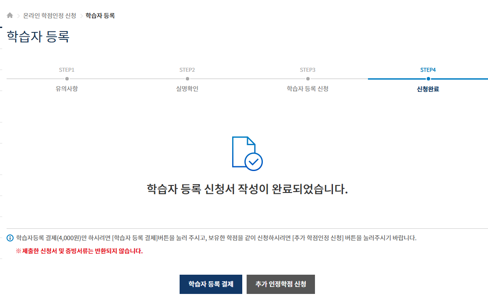
Task: Click the 학습자 등록 breadcrumb entry
Action: (x=100, y=15)
